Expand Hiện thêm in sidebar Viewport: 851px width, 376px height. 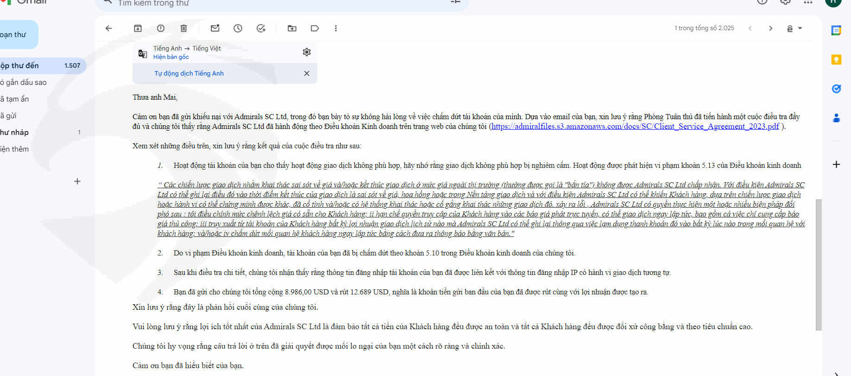pos(14,149)
